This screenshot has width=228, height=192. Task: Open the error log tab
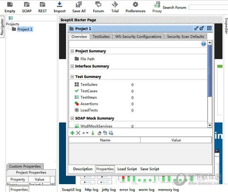click(x=127, y=190)
